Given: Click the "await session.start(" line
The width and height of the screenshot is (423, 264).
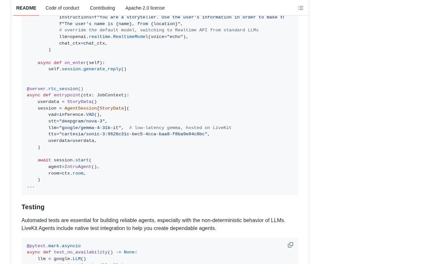Looking at the screenshot, I should [64, 160].
